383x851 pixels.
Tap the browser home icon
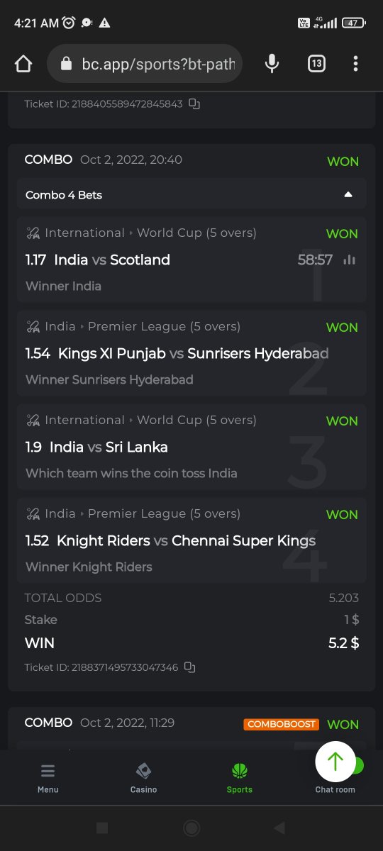click(23, 64)
